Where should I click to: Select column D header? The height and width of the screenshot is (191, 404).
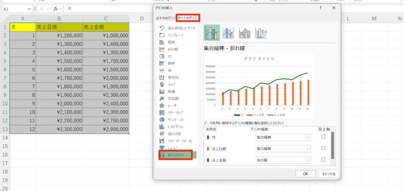click(142, 19)
